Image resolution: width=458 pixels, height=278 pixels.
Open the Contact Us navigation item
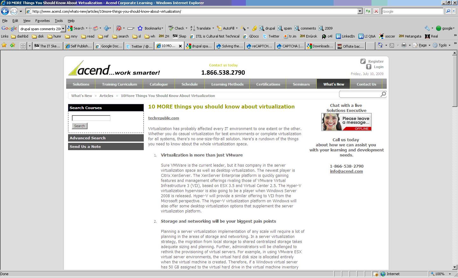(366, 84)
